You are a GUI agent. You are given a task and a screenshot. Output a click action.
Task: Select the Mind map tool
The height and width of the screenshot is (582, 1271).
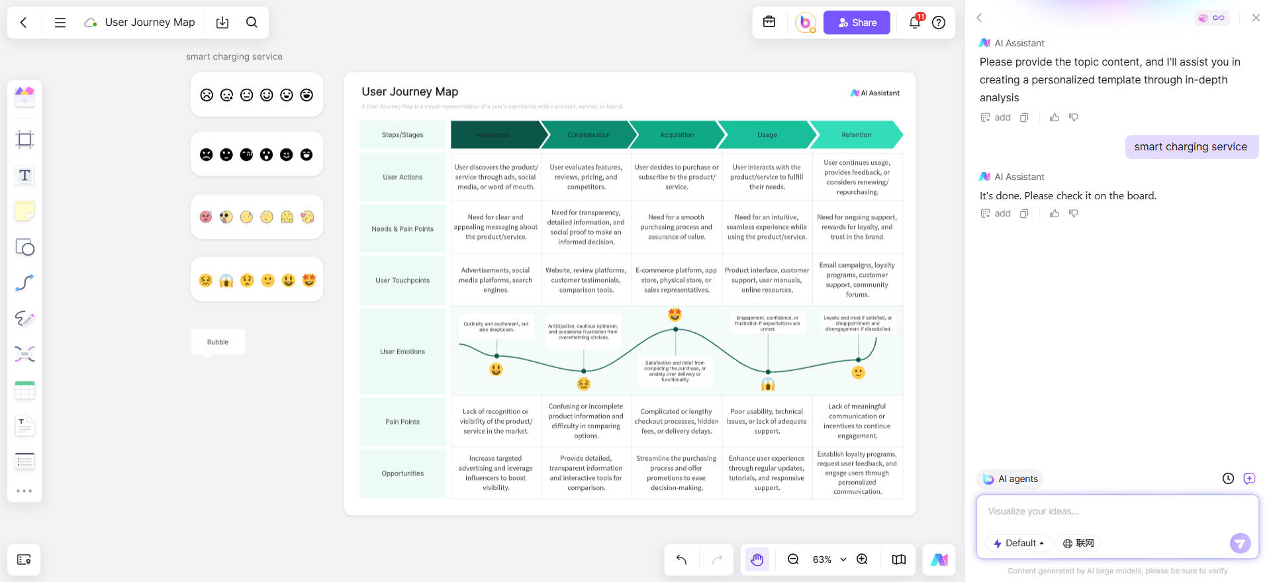click(24, 354)
